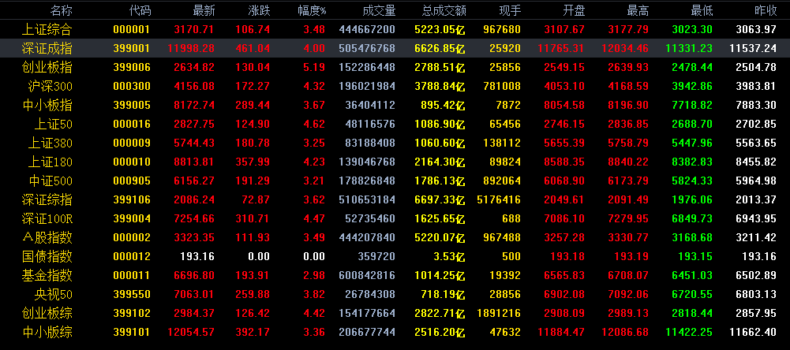Viewport: 790px width, 350px height.
Task: Click the 现手 column header
Action: click(509, 10)
